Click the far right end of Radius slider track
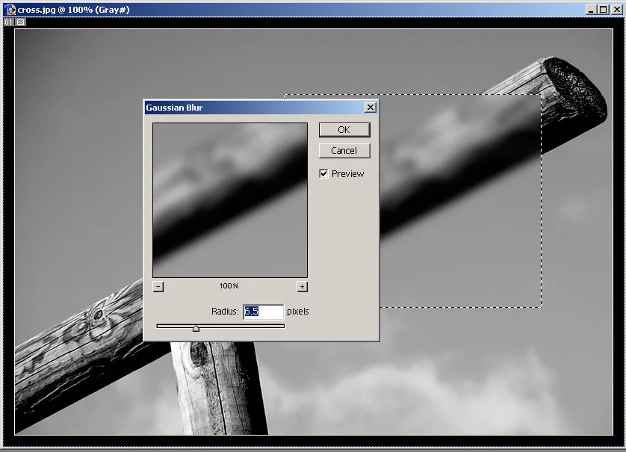 pos(282,326)
